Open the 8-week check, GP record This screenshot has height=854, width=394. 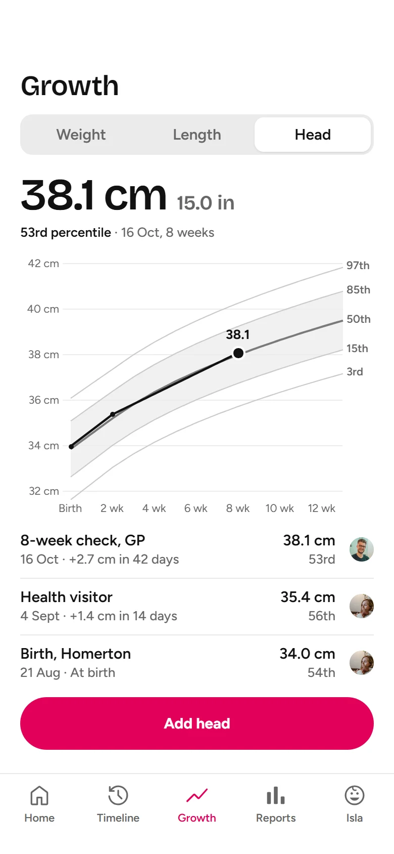coord(197,550)
